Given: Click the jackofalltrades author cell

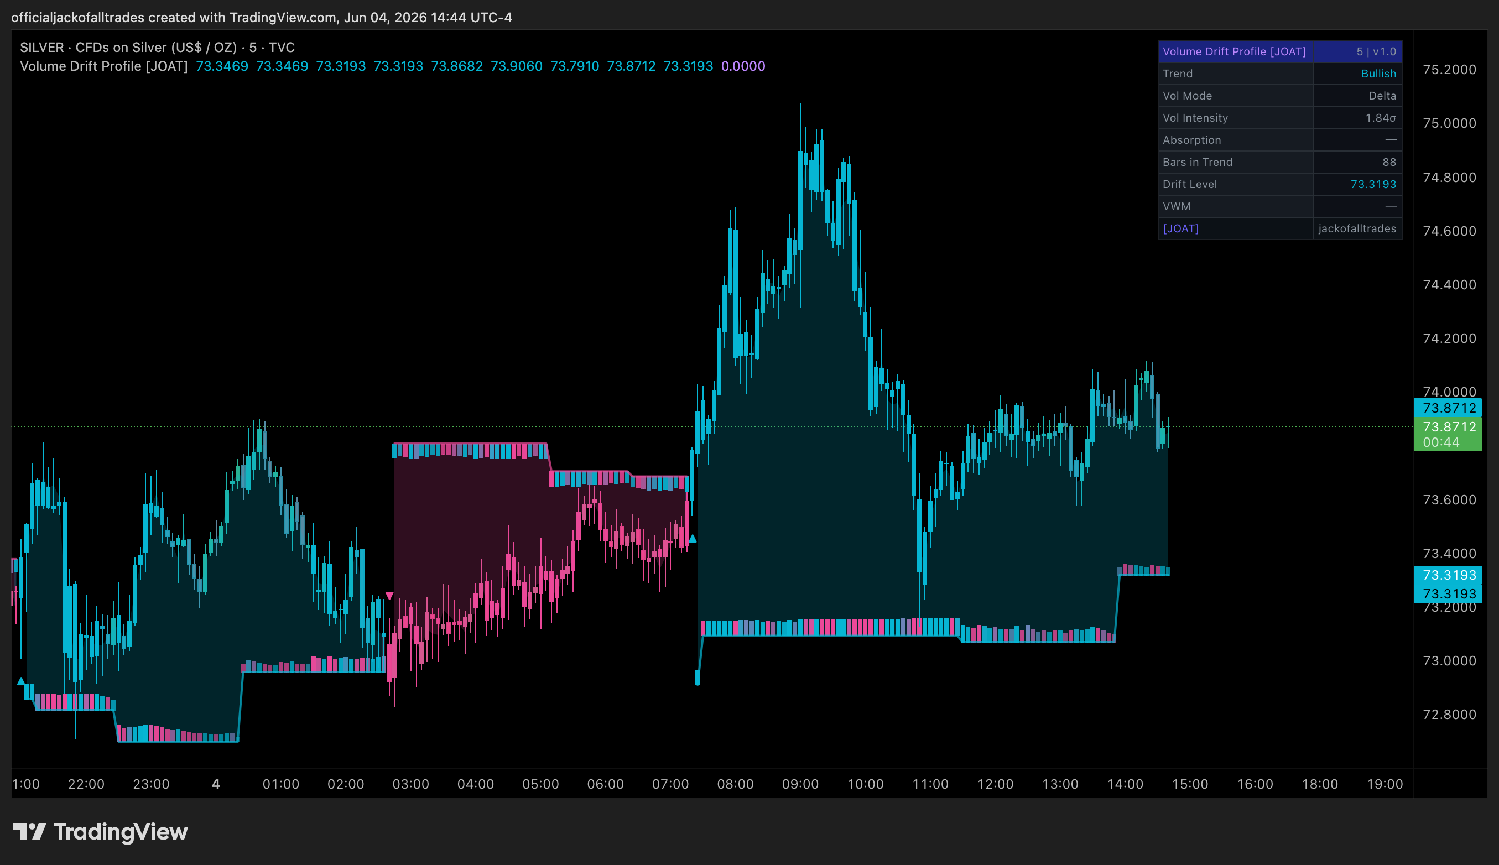Looking at the screenshot, I should [1357, 229].
